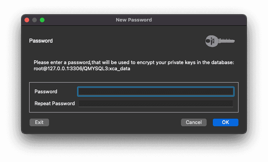The width and height of the screenshot is (268, 162).
Task: Confirm the password with OK
Action: pos(225,122)
